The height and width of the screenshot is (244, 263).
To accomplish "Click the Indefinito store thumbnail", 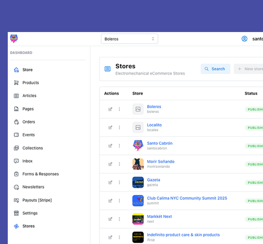I will (138, 237).
